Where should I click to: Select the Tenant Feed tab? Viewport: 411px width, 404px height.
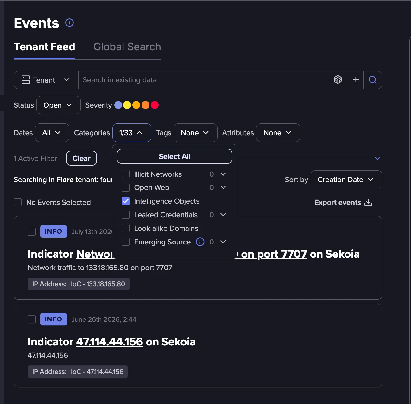click(44, 47)
